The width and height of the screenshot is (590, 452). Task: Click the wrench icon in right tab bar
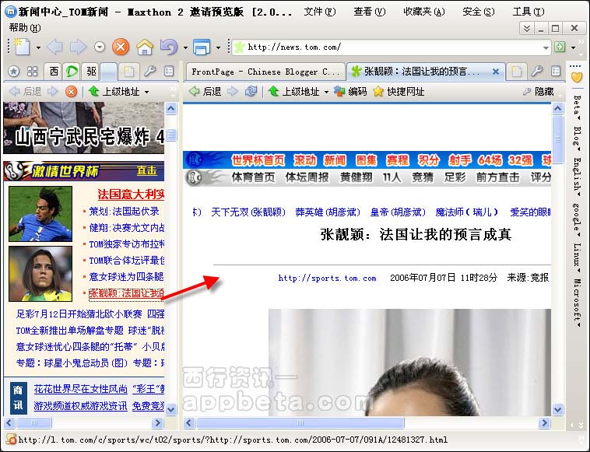[x=536, y=71]
